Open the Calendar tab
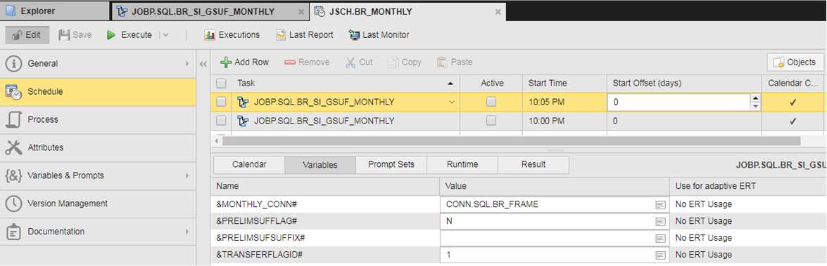Viewport: 827px width, 266px height. pos(249,164)
